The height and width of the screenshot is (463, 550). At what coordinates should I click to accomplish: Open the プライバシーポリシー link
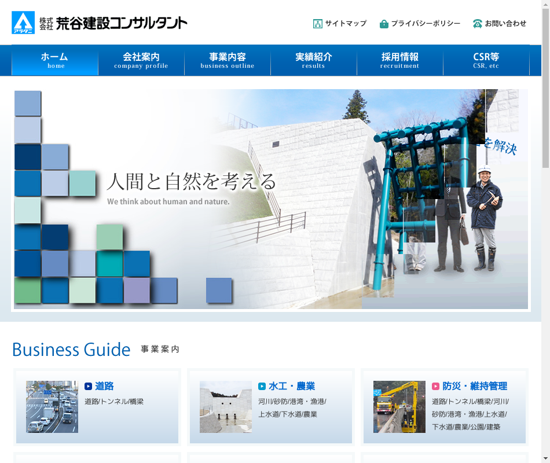426,24
